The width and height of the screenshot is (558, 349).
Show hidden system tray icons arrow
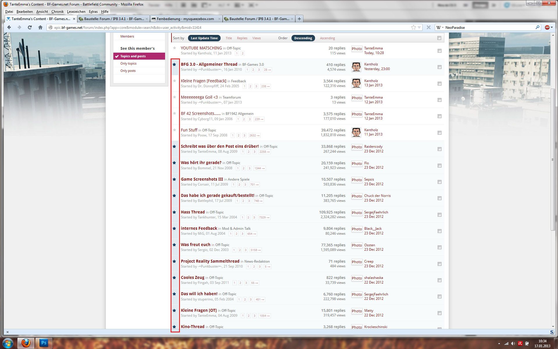pos(499,344)
